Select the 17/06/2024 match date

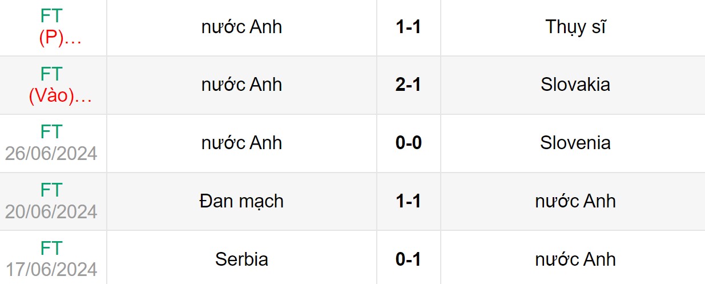pyautogui.click(x=51, y=270)
